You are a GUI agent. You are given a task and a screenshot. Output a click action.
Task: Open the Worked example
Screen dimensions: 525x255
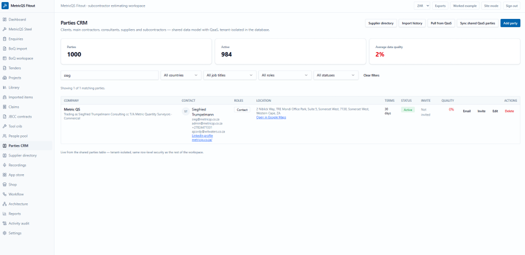click(x=465, y=6)
